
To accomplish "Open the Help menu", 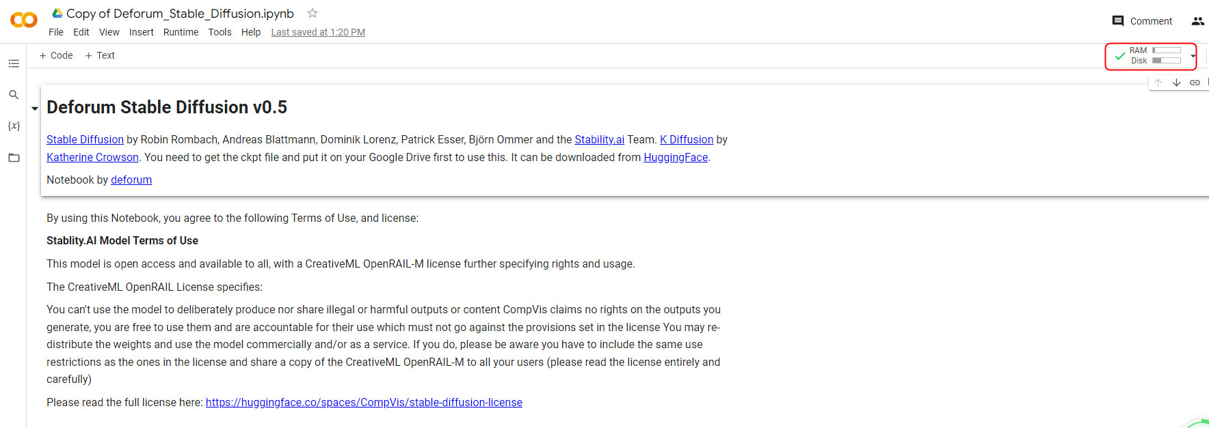I will (251, 32).
